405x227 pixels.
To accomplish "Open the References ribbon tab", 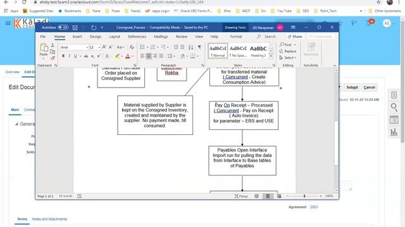I will click(x=137, y=37).
